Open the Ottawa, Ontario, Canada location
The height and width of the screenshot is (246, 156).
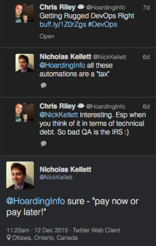[x=45, y=238]
